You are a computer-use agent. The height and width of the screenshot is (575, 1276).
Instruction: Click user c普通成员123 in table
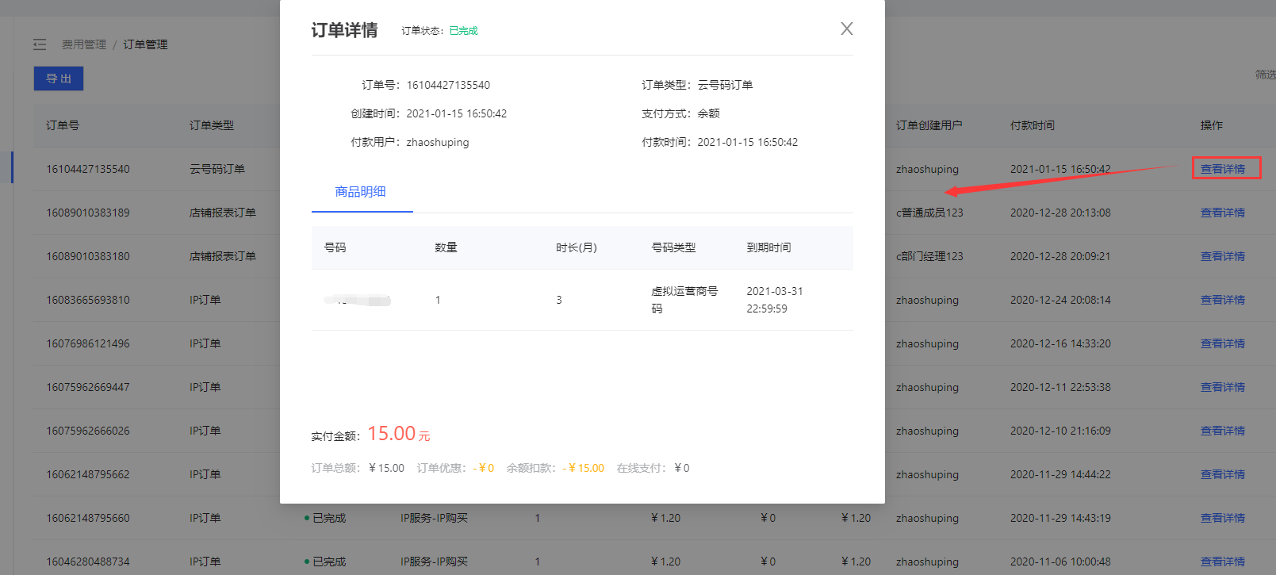929,213
